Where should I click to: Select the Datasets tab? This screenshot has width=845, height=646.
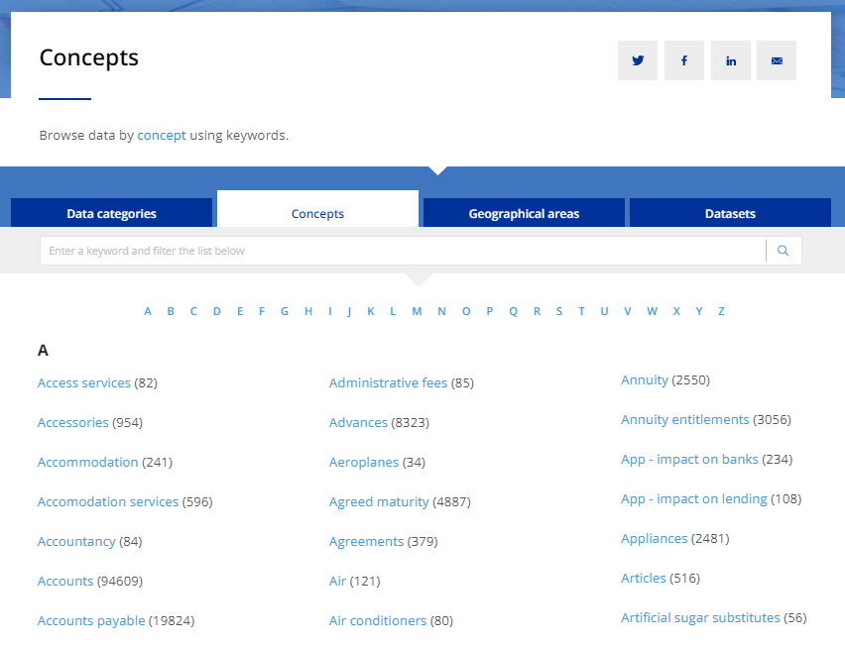730,213
